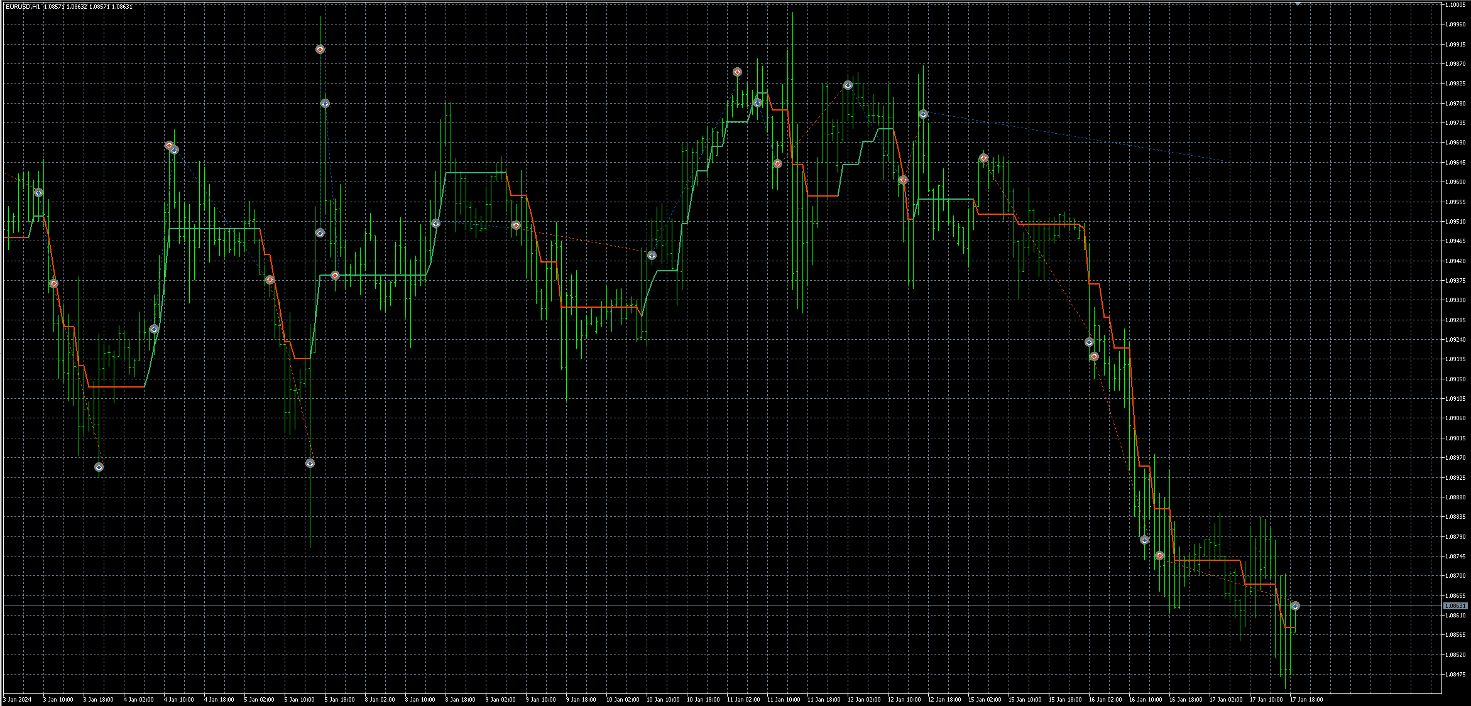Click blue marker near 1.0978 on 11 Jan
The height and width of the screenshot is (706, 1471).
coord(757,103)
